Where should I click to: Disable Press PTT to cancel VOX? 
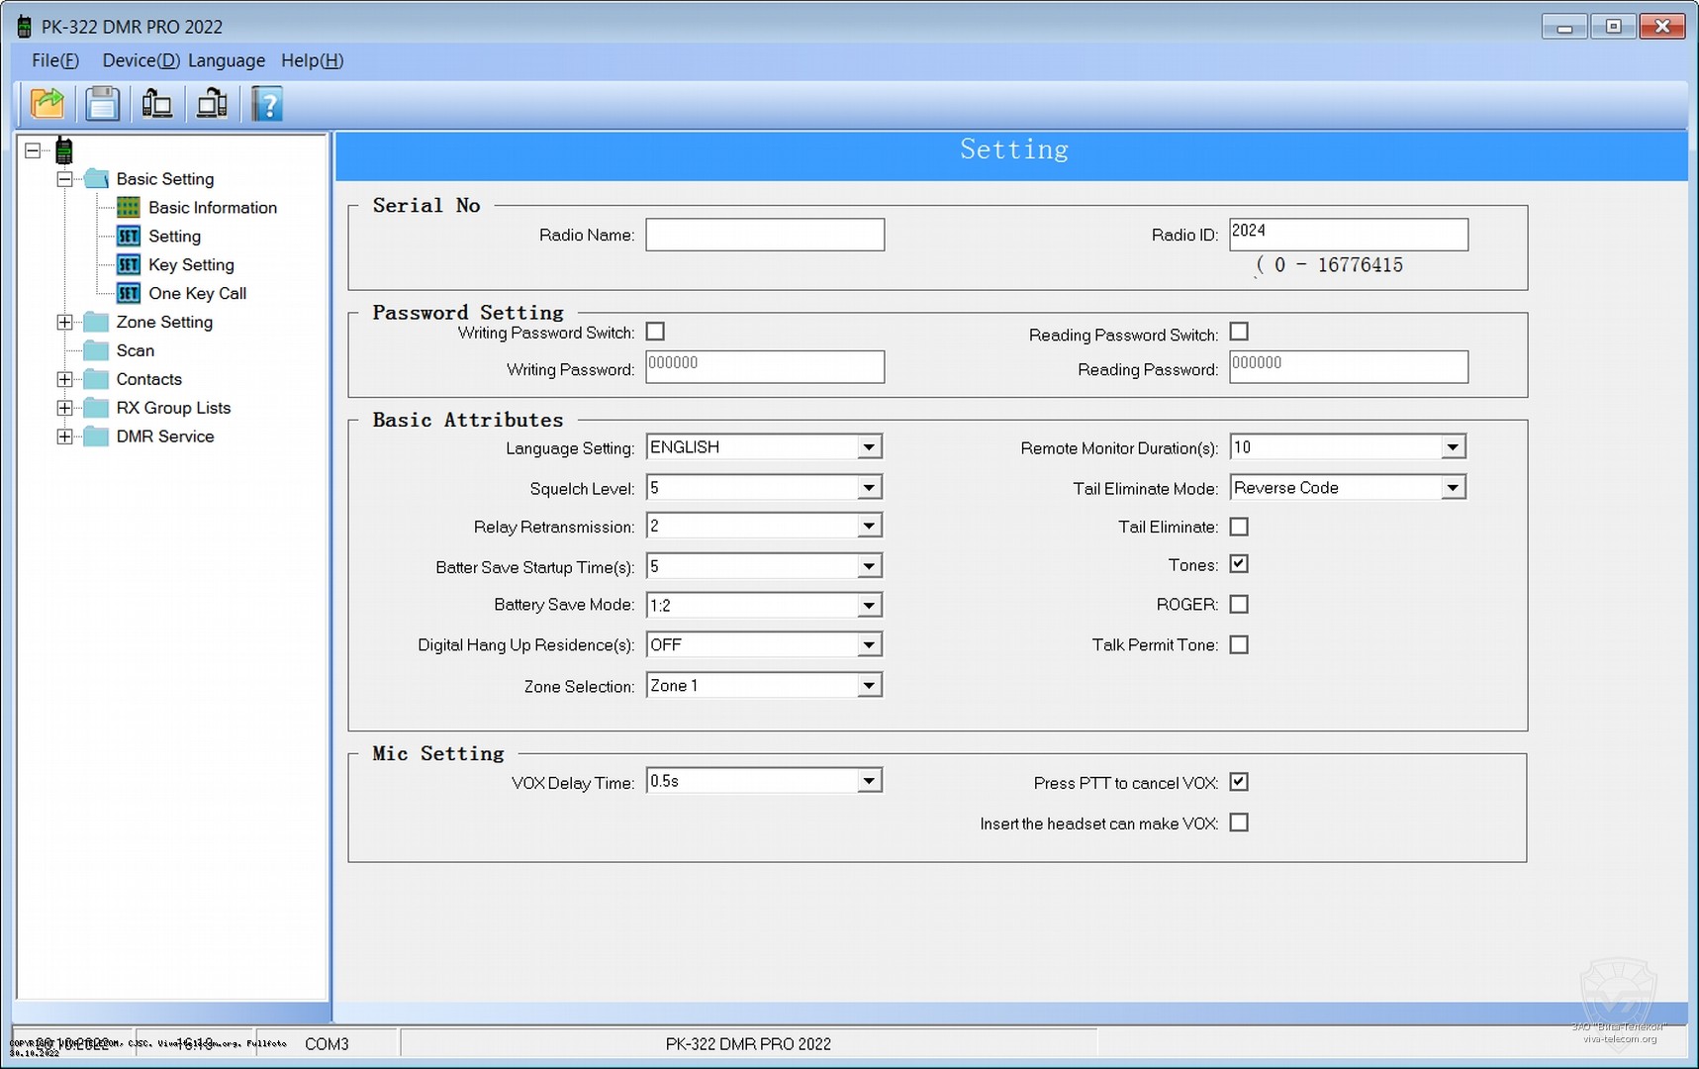[1239, 782]
